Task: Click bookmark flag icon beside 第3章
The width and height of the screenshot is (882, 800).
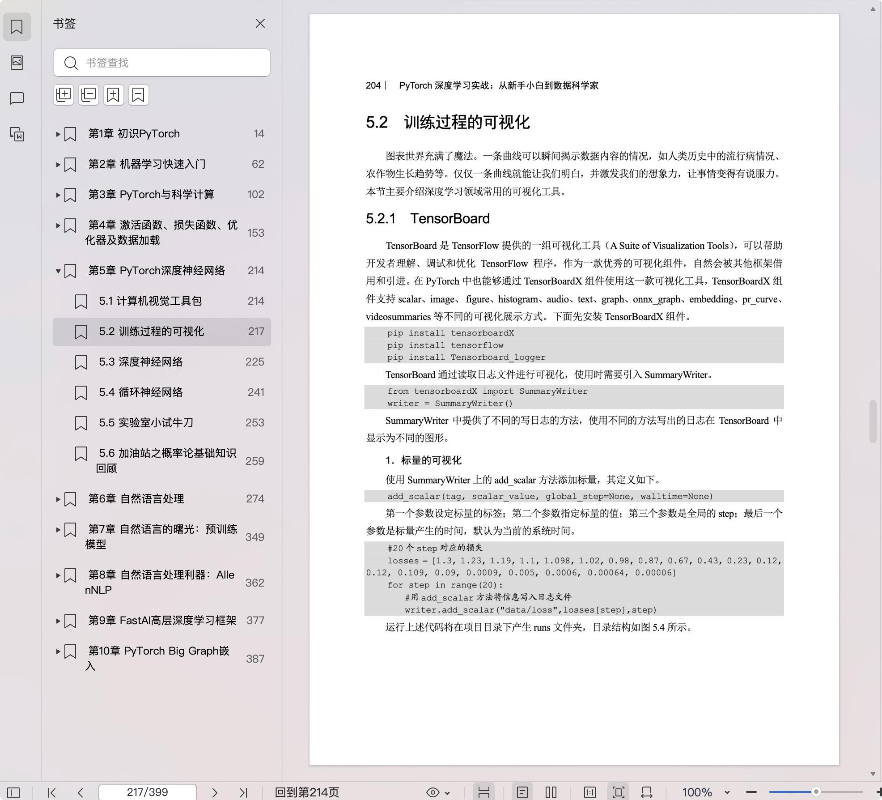Action: (x=70, y=195)
